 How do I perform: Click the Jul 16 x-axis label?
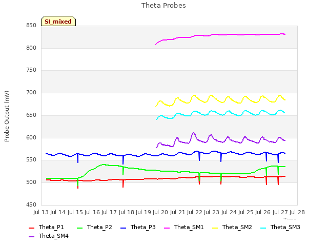pos(92,212)
